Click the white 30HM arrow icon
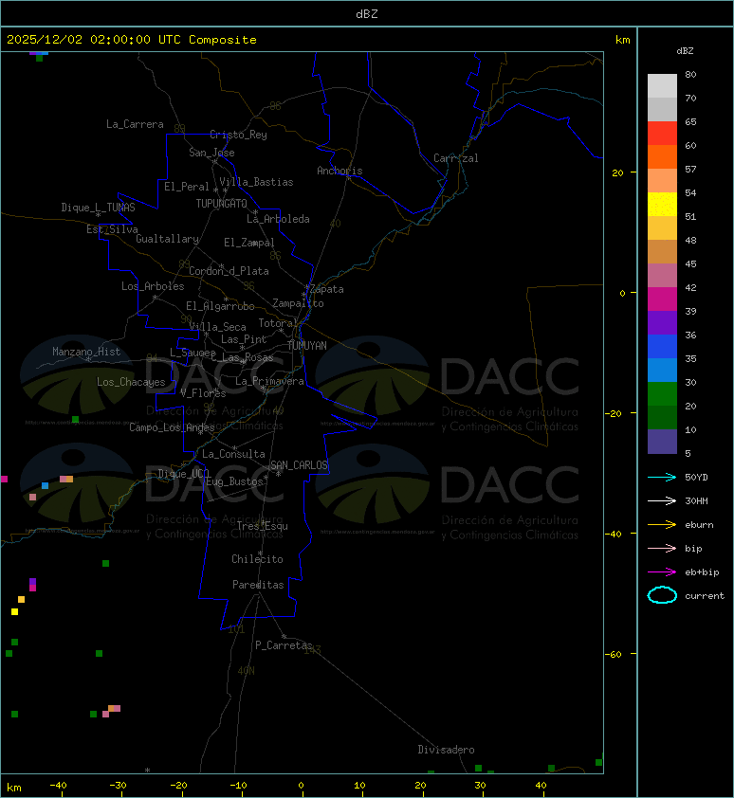Viewport: 734px width, 798px height. (662, 500)
